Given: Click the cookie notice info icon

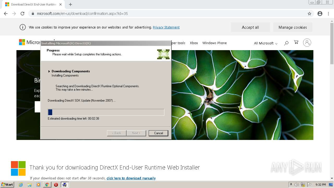Looking at the screenshot, I should pyautogui.click(x=23, y=27).
